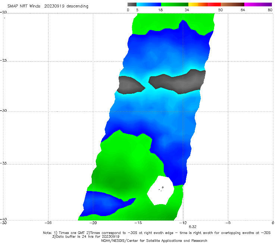This screenshot has width=276, height=243.
Task: Pick the gray 0–5 segment of the color bar
Action: (132, 4)
